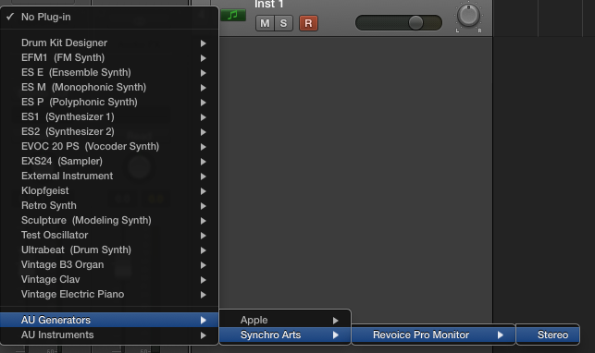Screen dimensions: 595x353
Task: Mute the Inst 1 track
Action: 265,23
